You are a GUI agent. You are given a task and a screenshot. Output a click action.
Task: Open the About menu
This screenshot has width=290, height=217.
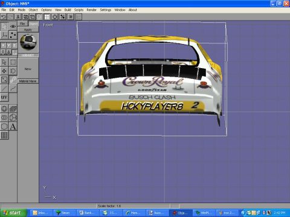click(133, 10)
